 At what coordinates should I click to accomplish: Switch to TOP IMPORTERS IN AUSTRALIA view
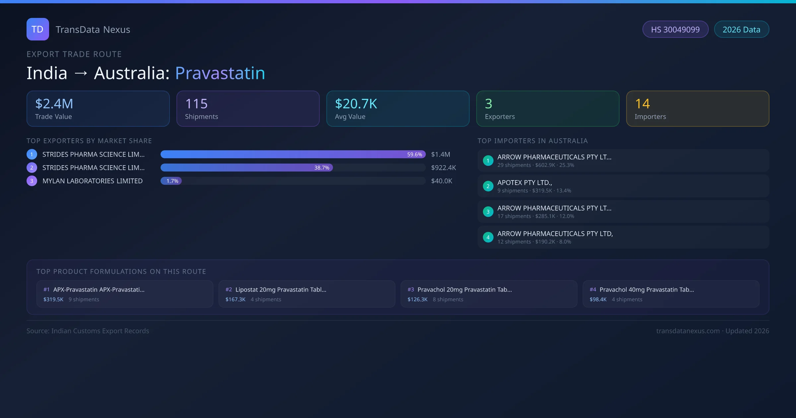(533, 141)
